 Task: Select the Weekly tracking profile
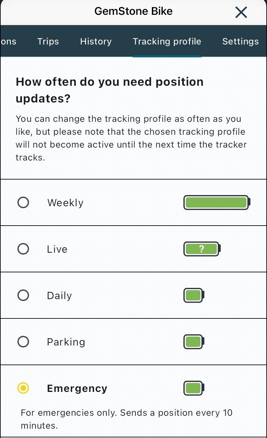pos(23,202)
